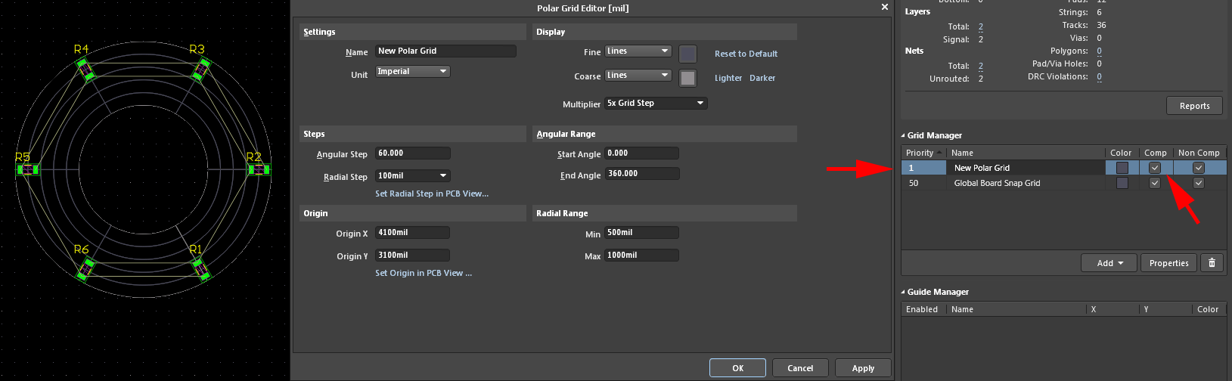Image resolution: width=1232 pixels, height=381 pixels.
Task: Collapse the Guide Manager section
Action: coord(903,292)
